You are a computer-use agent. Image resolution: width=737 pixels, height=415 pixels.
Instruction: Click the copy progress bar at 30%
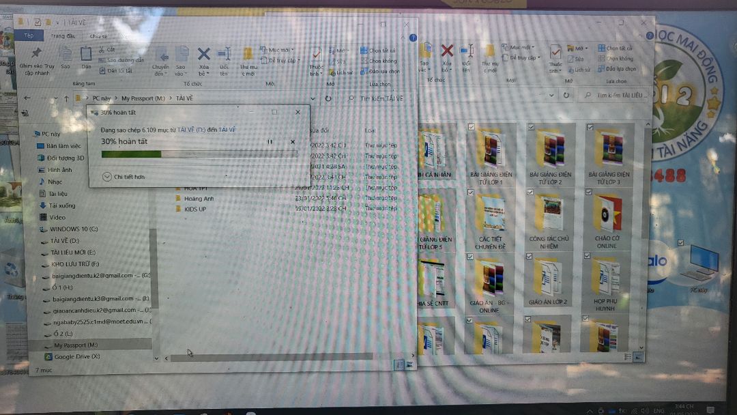click(x=199, y=154)
